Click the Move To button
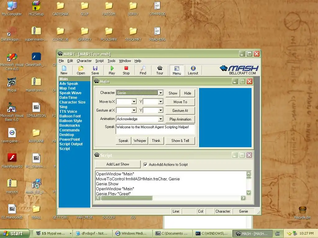This screenshot has width=318, height=238. pos(180,102)
